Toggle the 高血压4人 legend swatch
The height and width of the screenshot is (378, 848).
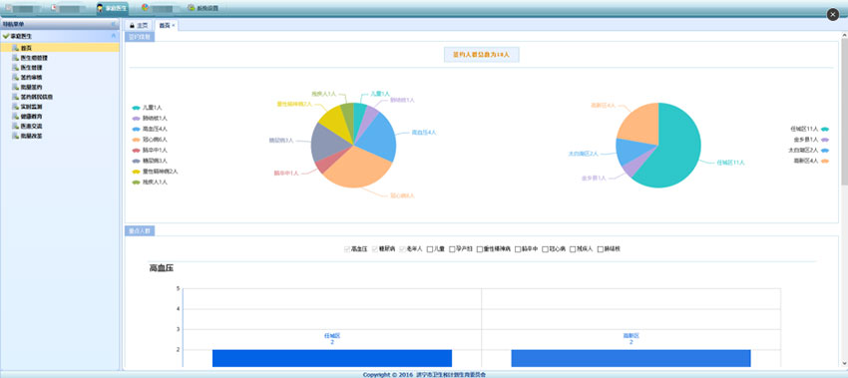click(137, 130)
